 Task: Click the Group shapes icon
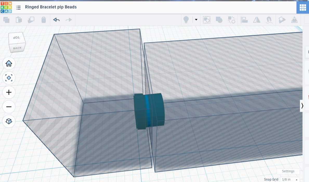(x=219, y=20)
